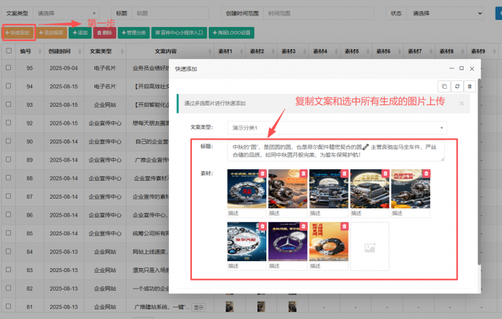Click the add-image placeholder in 素材

click(370, 246)
